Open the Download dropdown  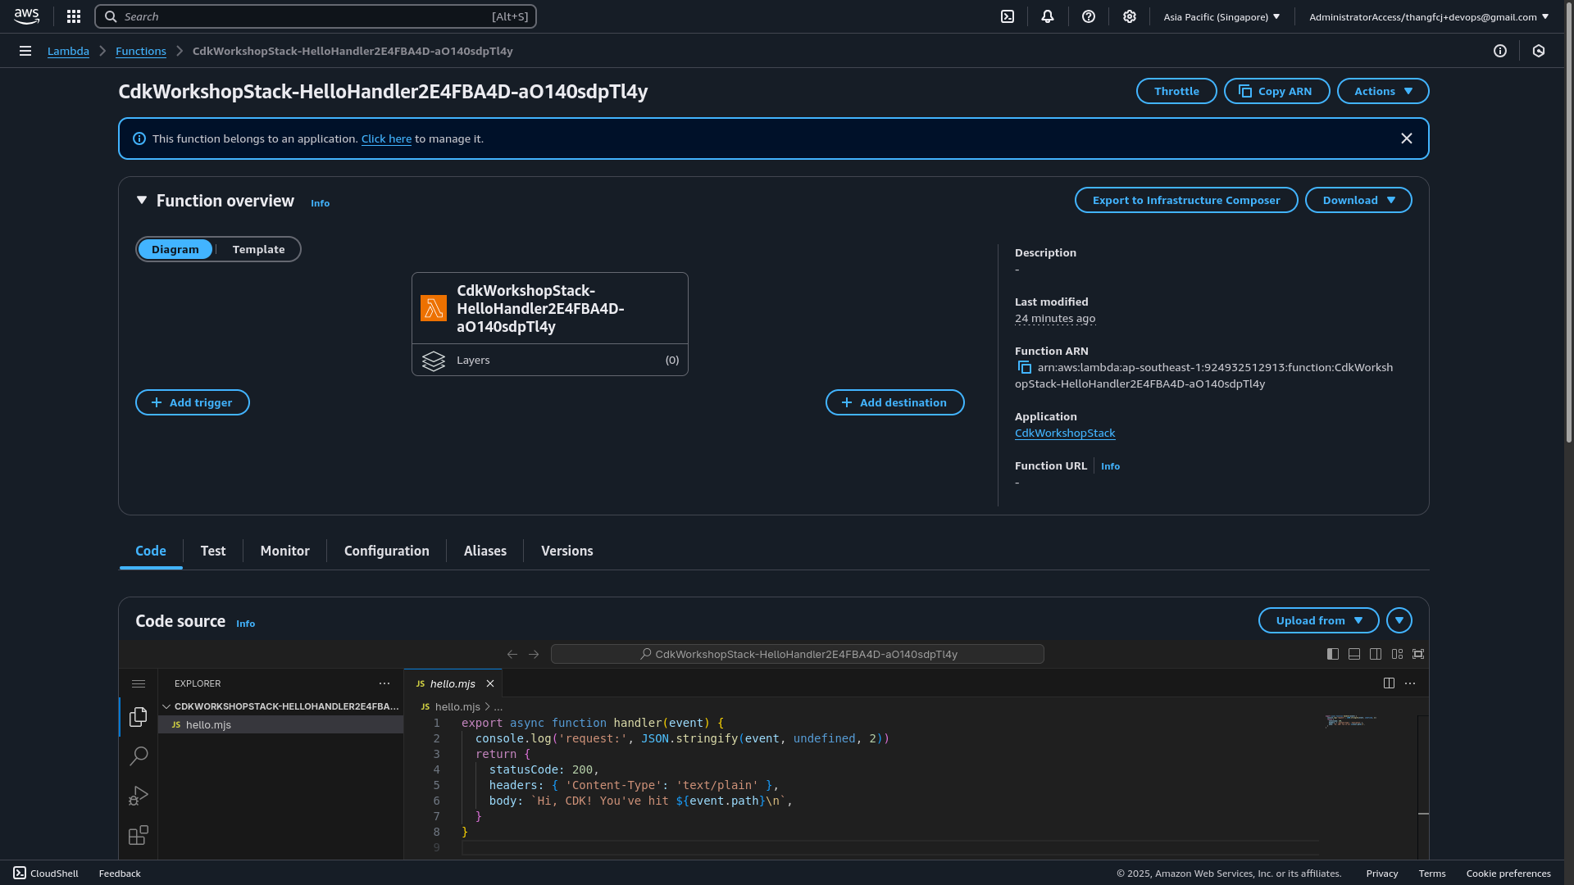pos(1358,200)
